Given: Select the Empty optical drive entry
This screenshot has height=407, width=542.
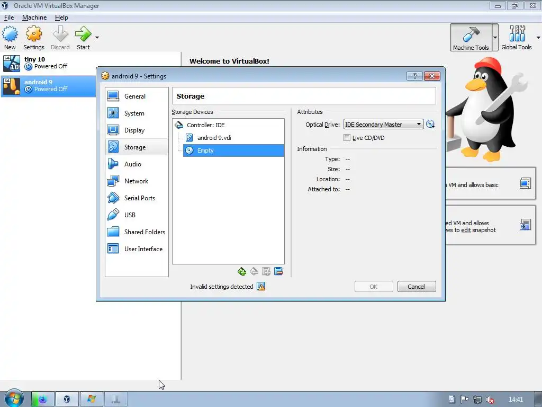Looking at the screenshot, I should [233, 151].
